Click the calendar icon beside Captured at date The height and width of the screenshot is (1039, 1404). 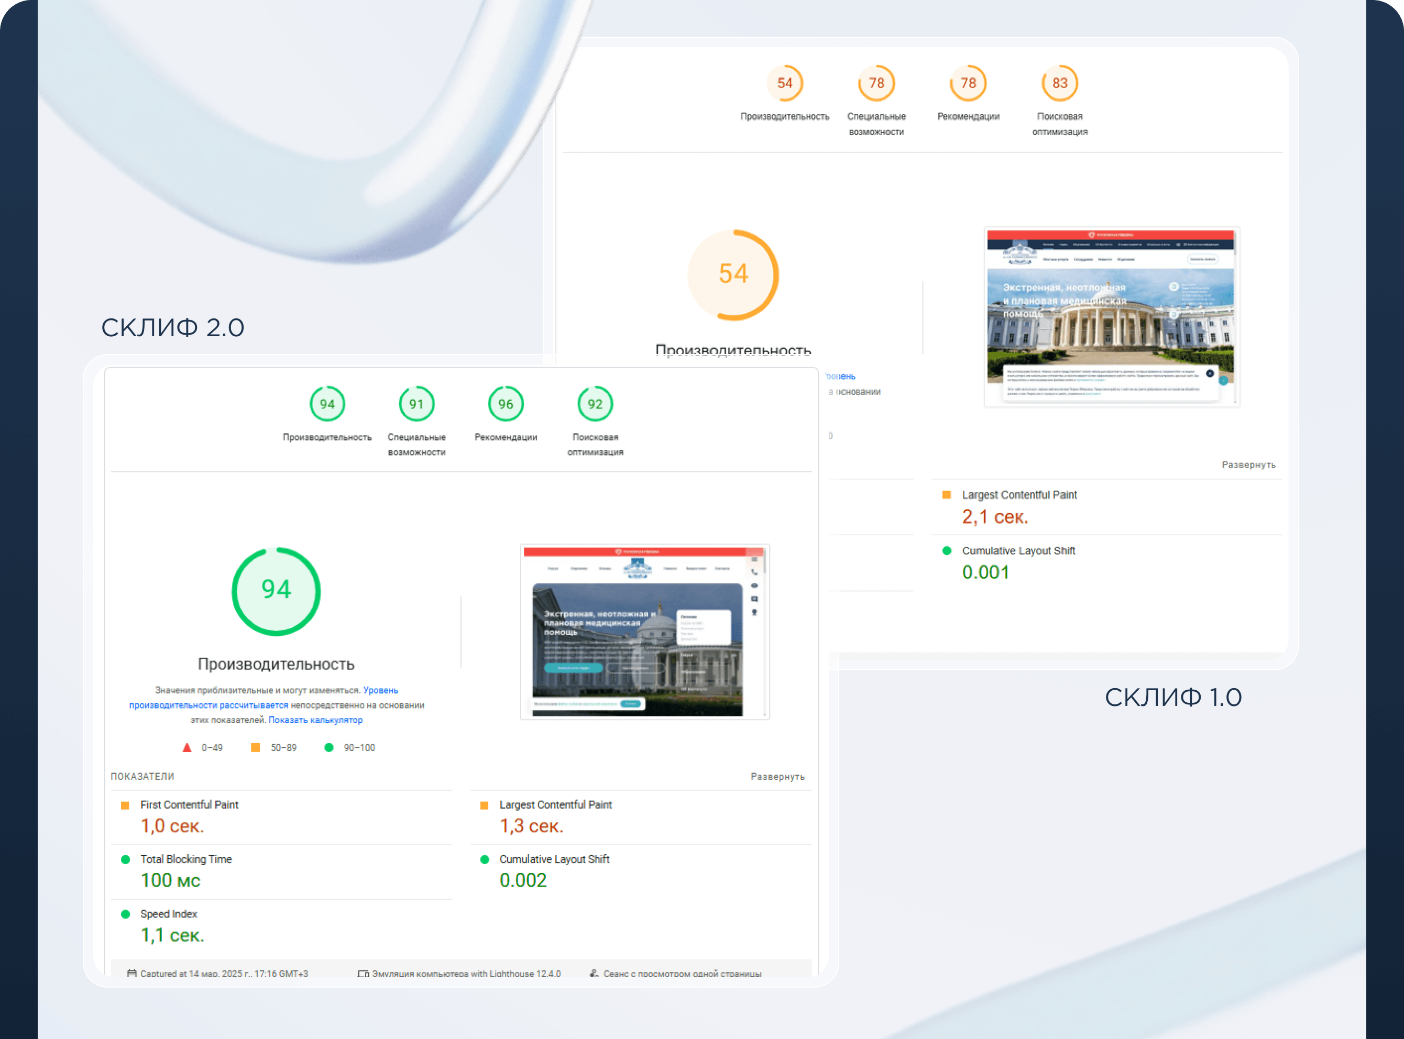tap(131, 974)
